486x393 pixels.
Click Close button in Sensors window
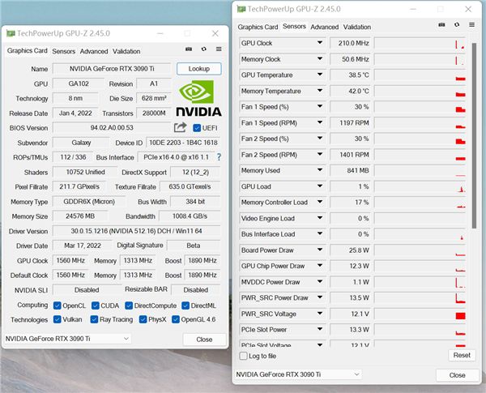457,375
